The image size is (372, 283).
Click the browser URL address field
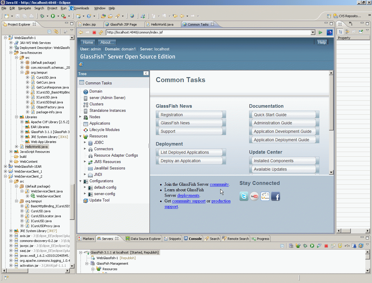tap(208, 32)
